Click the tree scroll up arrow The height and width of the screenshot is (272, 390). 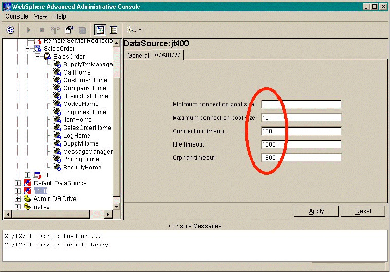[x=117, y=43]
